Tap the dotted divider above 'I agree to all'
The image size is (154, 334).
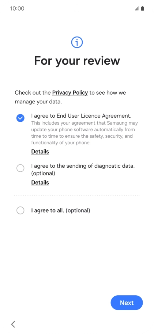point(77,195)
